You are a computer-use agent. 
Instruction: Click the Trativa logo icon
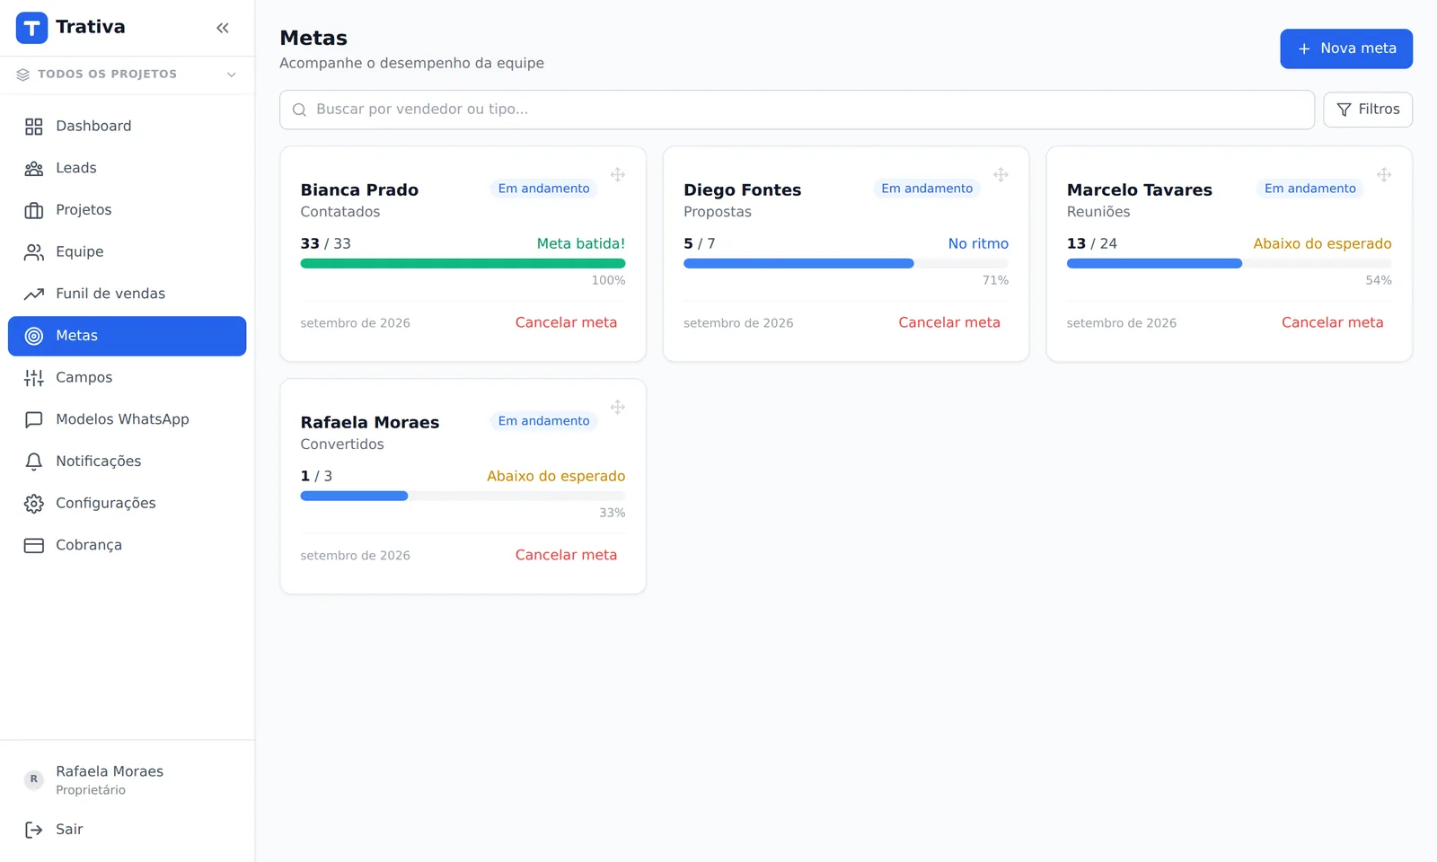coord(31,28)
